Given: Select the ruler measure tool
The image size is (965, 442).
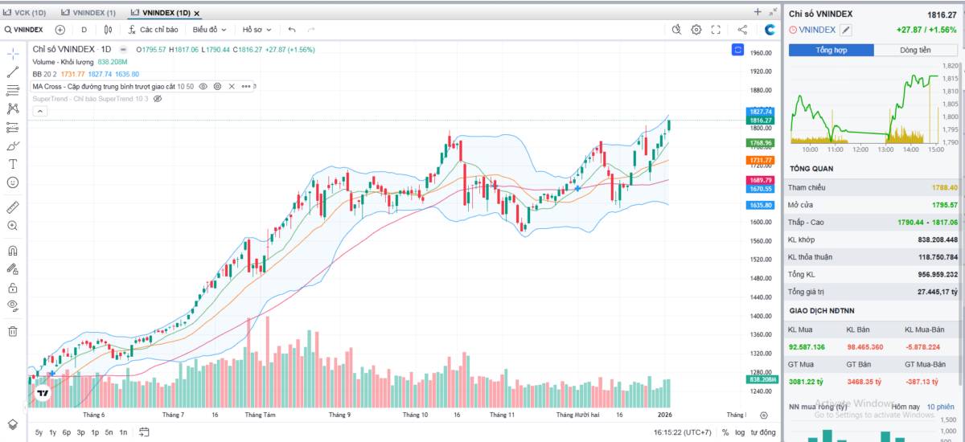Looking at the screenshot, I should point(13,207).
